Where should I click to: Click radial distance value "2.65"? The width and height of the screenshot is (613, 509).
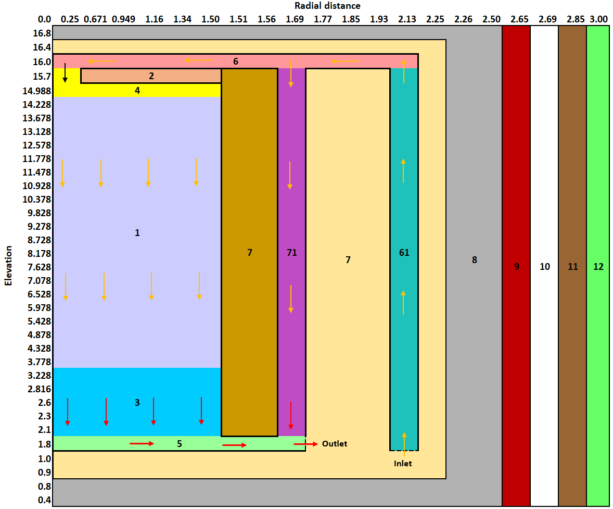pos(519,19)
